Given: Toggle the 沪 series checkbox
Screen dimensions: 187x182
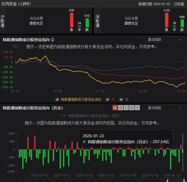Looking at the screenshot, I should (108, 99).
